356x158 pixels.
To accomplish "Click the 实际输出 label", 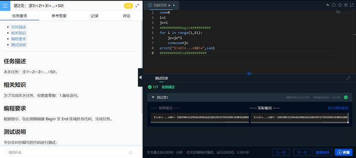I will pyautogui.click(x=265, y=108).
